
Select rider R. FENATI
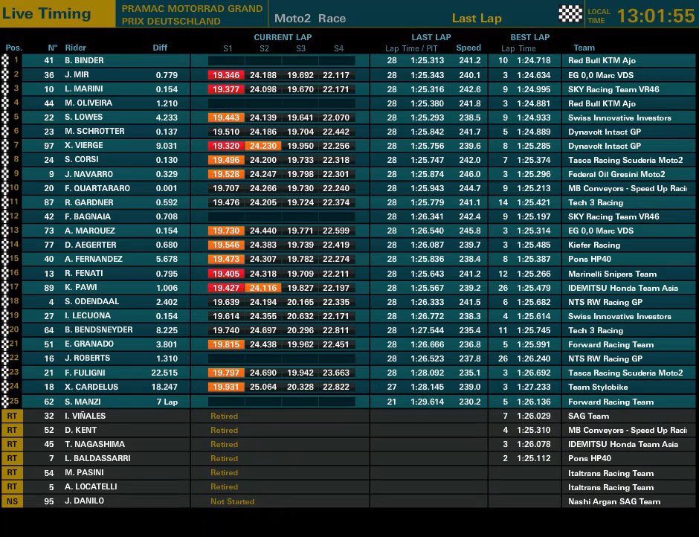coord(84,274)
